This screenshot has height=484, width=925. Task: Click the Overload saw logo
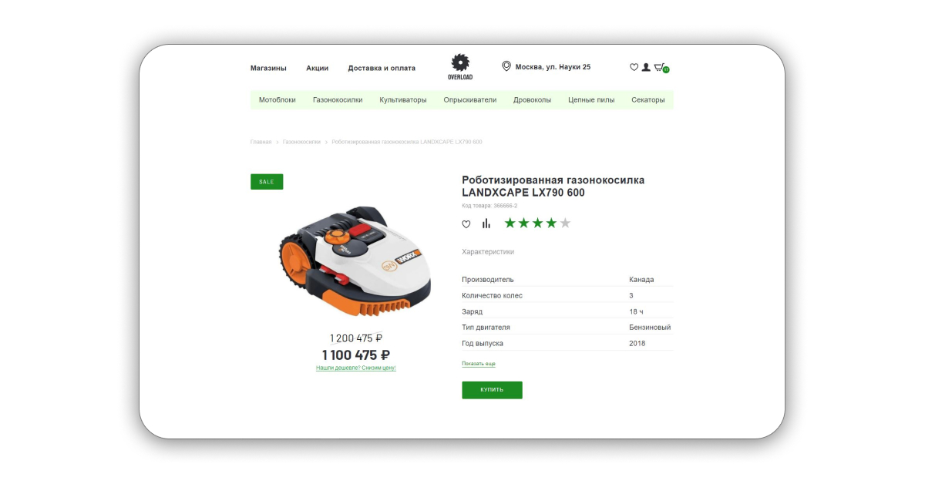(460, 67)
